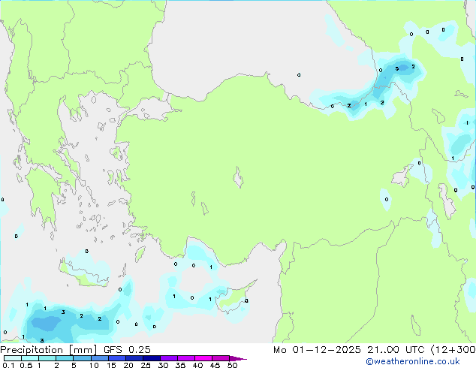This screenshot has width=476, height=368.
Task: Click legend scale label '50'
Action: click(233, 365)
